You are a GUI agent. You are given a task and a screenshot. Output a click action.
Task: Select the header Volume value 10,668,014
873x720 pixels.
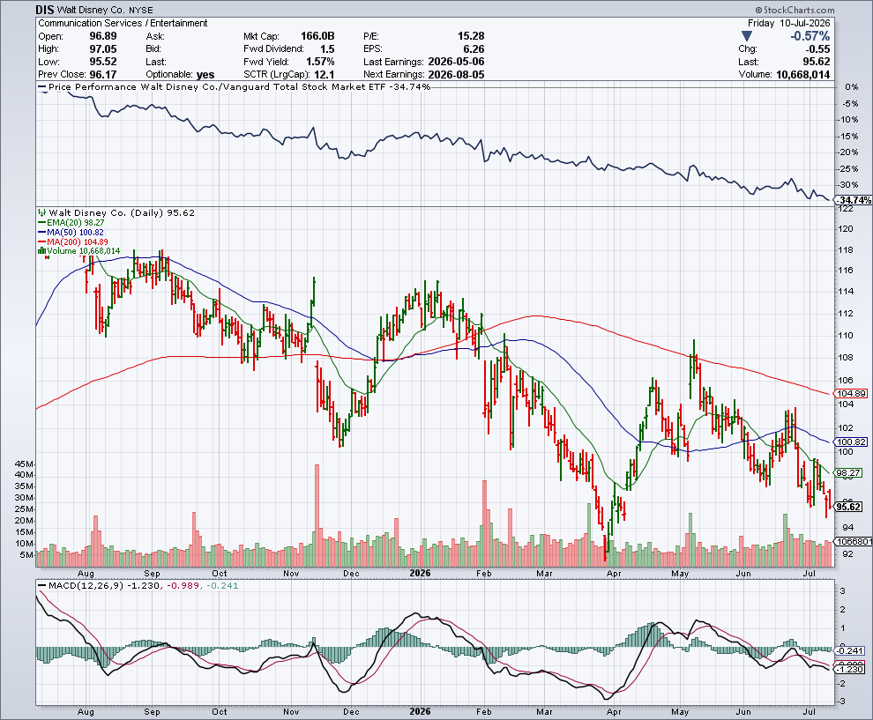[802, 74]
